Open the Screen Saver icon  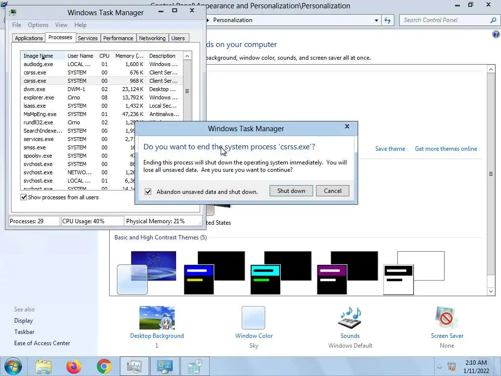[x=447, y=318]
